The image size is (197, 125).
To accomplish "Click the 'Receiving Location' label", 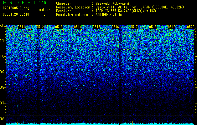I will click(73, 7).
